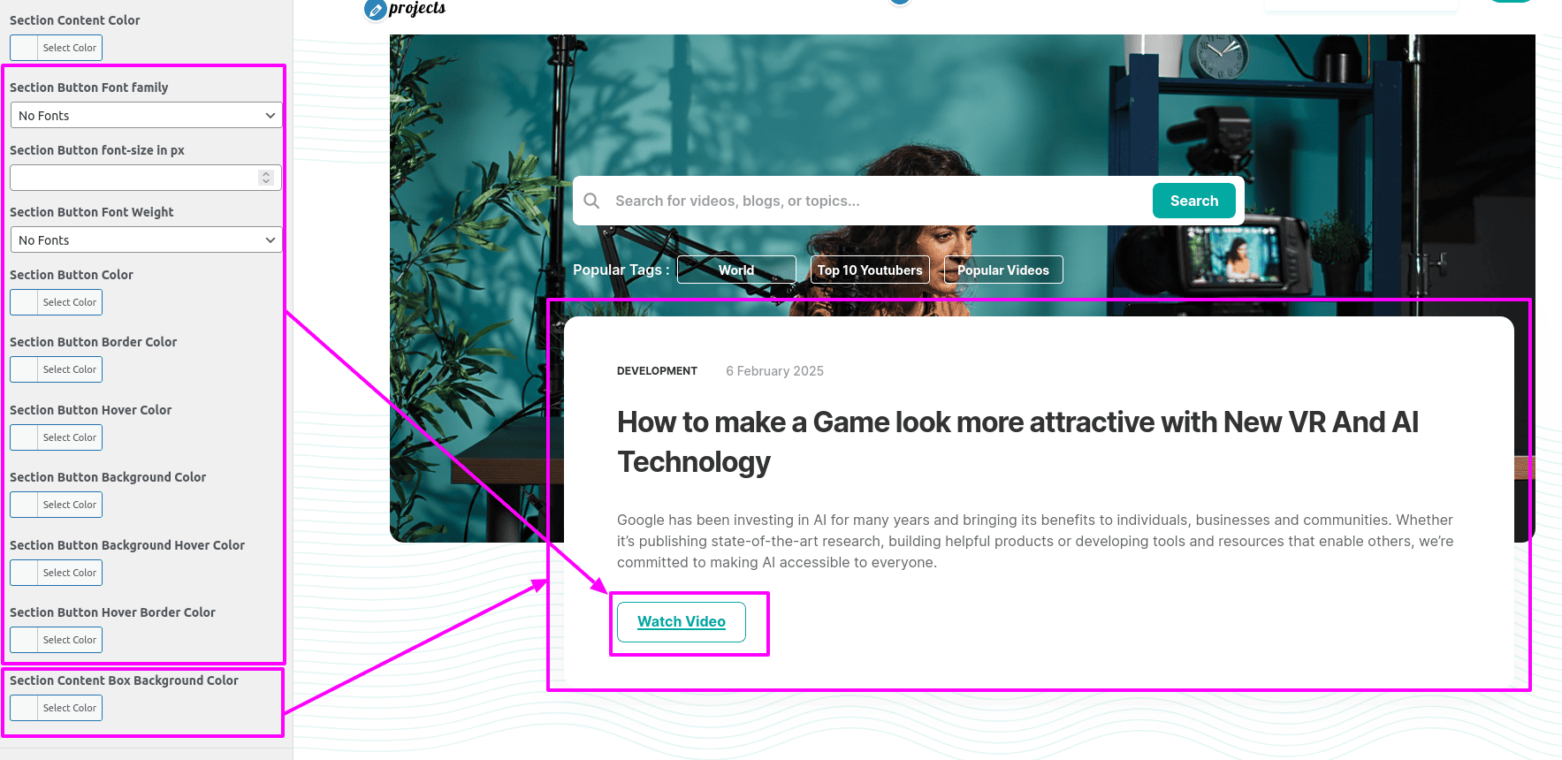Select Color for Section Content Color
Screen dimensions: 1562x760
(x=56, y=48)
